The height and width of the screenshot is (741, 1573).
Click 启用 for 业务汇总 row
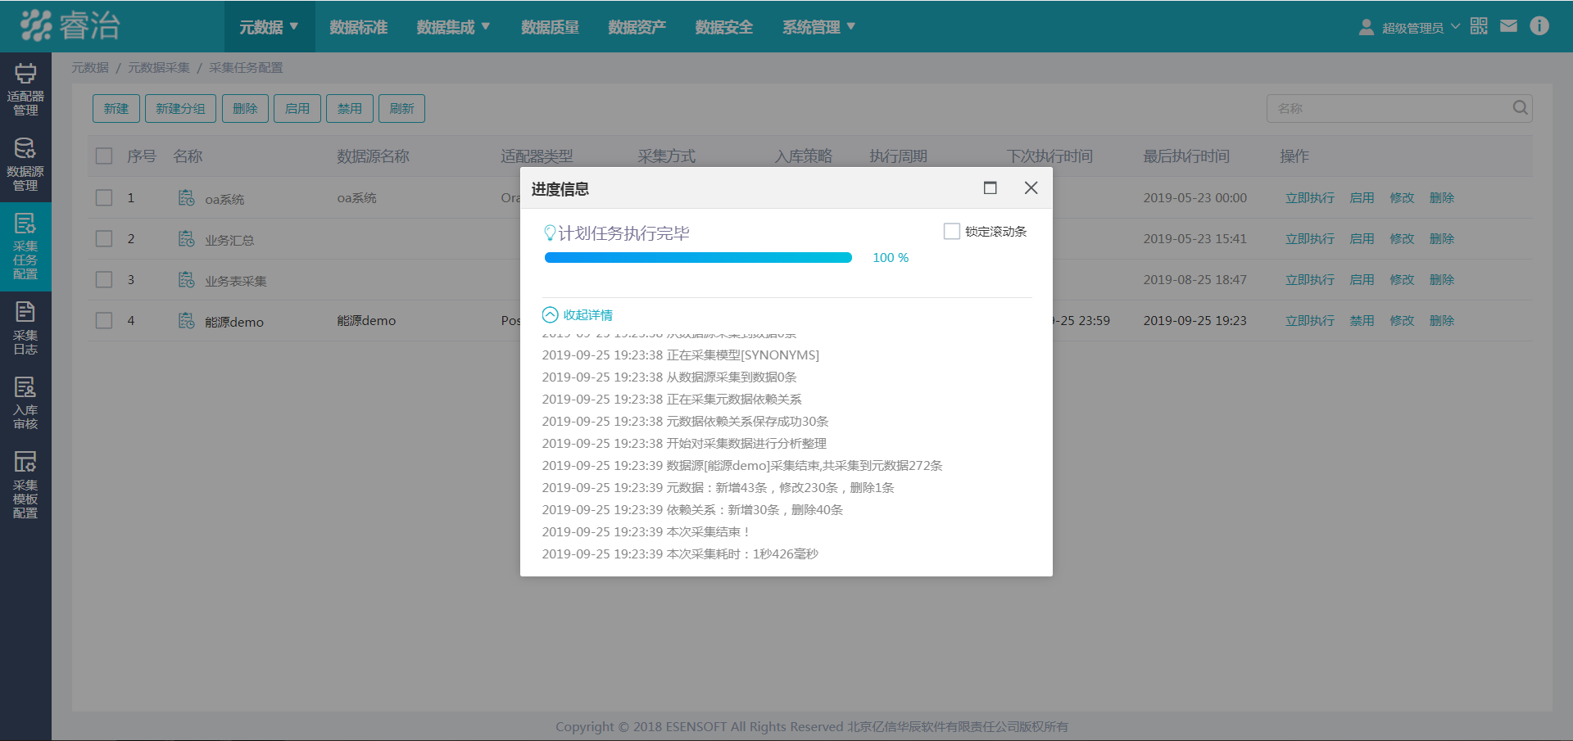tap(1362, 239)
